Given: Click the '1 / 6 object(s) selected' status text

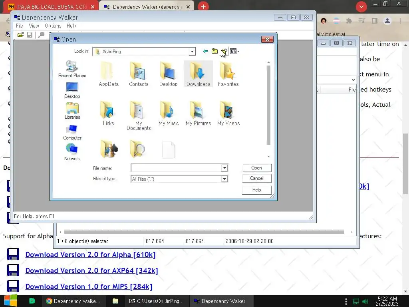Looking at the screenshot, I should 83,241.
